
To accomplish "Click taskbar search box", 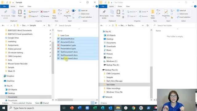I will tap(34, 108).
